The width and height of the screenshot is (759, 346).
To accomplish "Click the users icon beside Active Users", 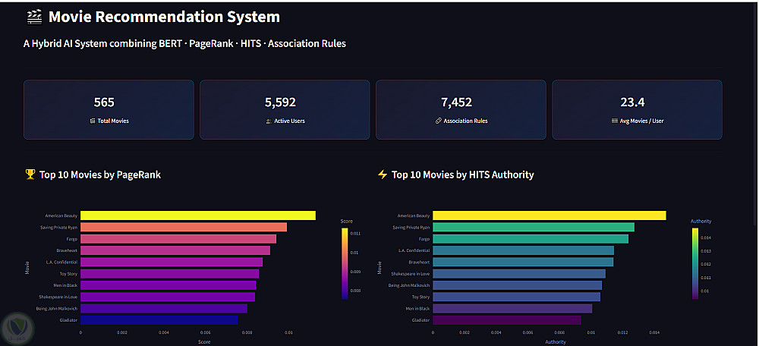I will pos(269,121).
